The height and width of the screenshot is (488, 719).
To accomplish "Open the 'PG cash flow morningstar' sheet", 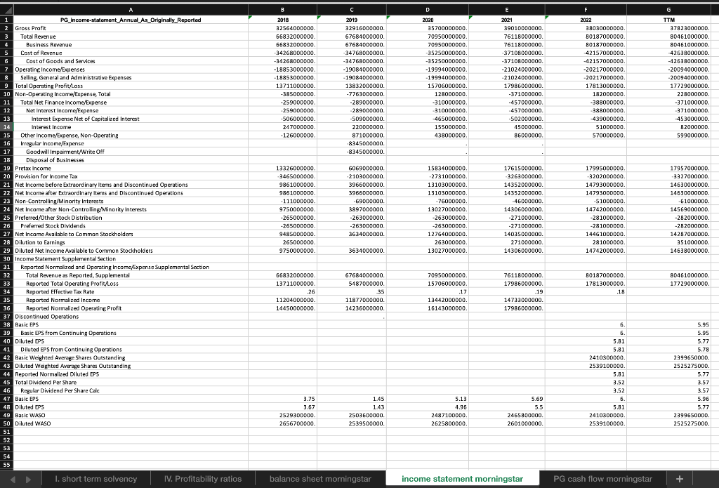I will [604, 478].
